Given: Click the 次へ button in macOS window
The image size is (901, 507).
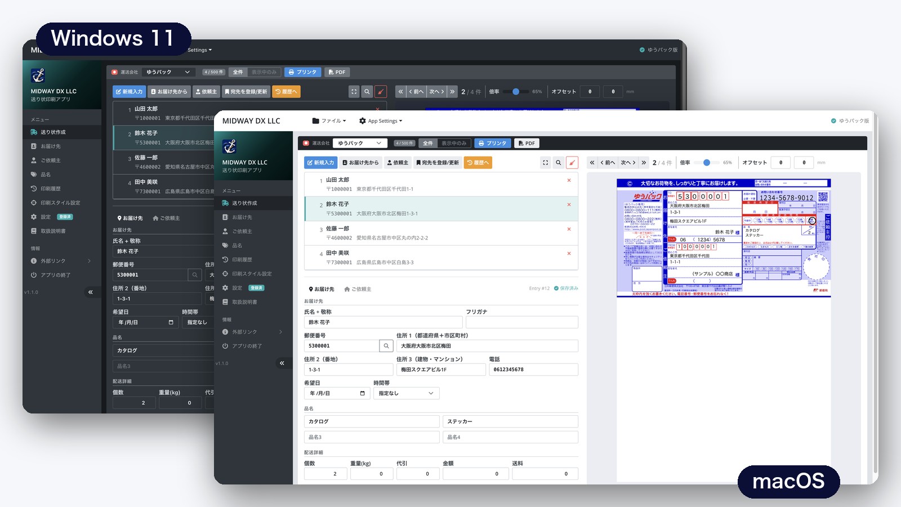Looking at the screenshot, I should point(628,162).
